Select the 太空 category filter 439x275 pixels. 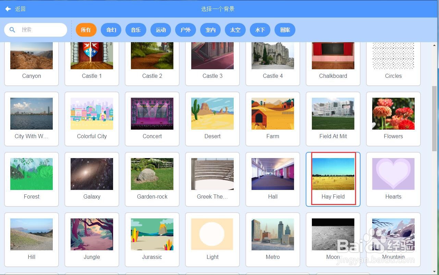[x=235, y=30]
